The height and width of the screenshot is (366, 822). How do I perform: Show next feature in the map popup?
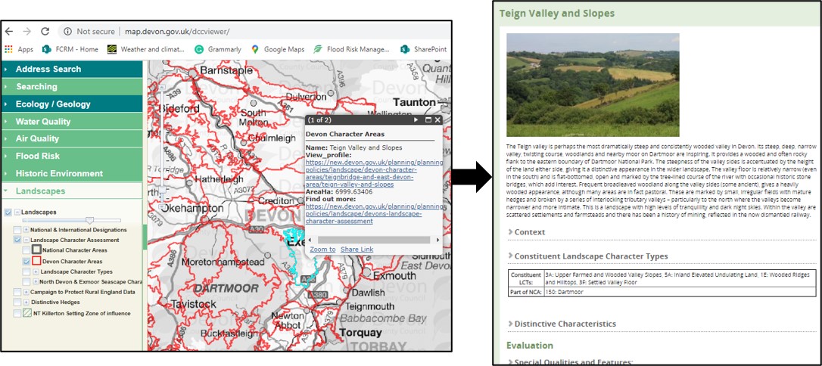[x=416, y=120]
